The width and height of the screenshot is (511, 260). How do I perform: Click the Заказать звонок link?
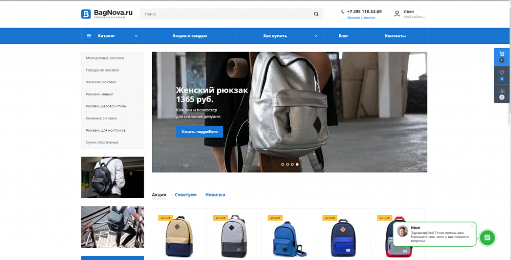click(361, 17)
